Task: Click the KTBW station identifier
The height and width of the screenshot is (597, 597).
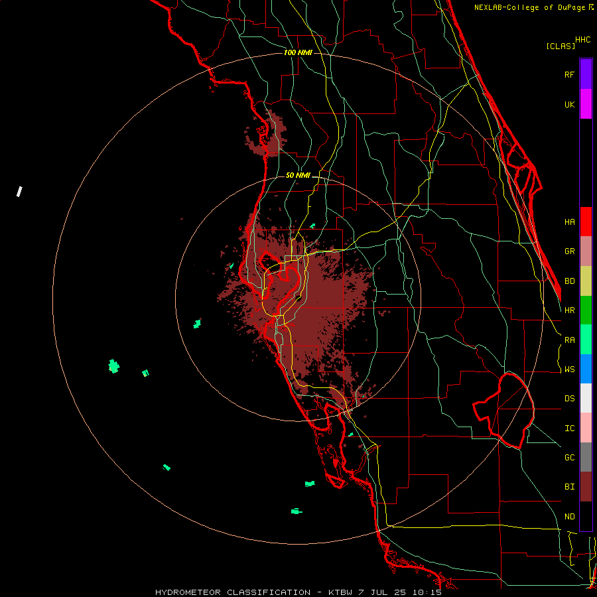Action: click(340, 592)
